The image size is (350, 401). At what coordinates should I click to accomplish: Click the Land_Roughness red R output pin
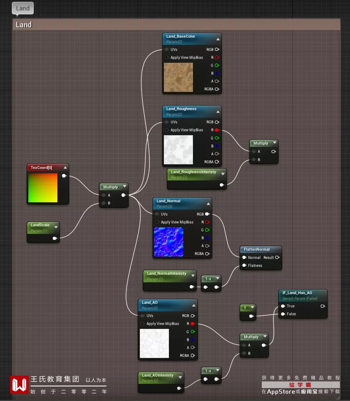pyautogui.click(x=217, y=130)
